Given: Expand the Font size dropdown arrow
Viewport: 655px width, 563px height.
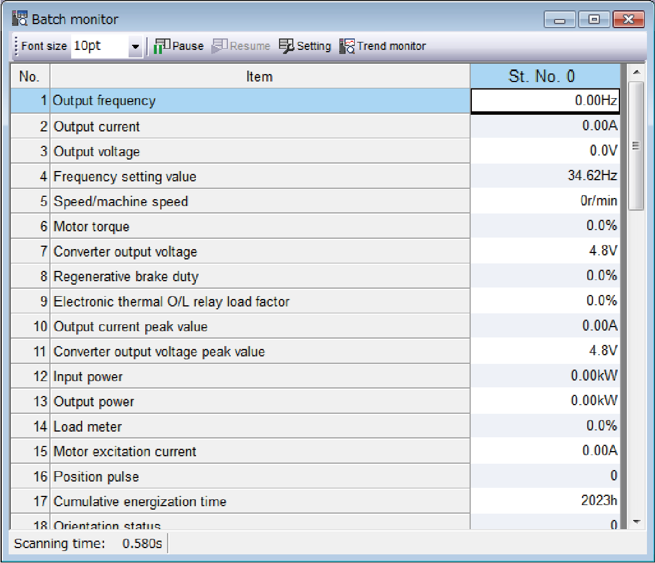Looking at the screenshot, I should [x=135, y=46].
